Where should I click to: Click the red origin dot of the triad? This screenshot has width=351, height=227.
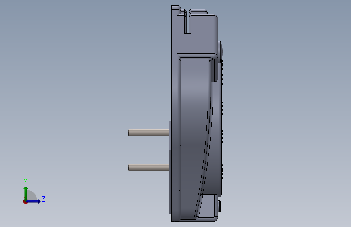[x=25, y=202]
